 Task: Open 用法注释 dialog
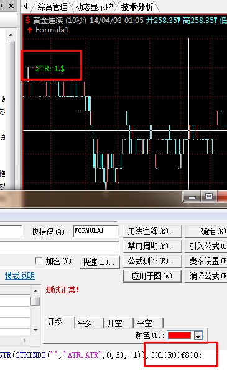coord(152,231)
